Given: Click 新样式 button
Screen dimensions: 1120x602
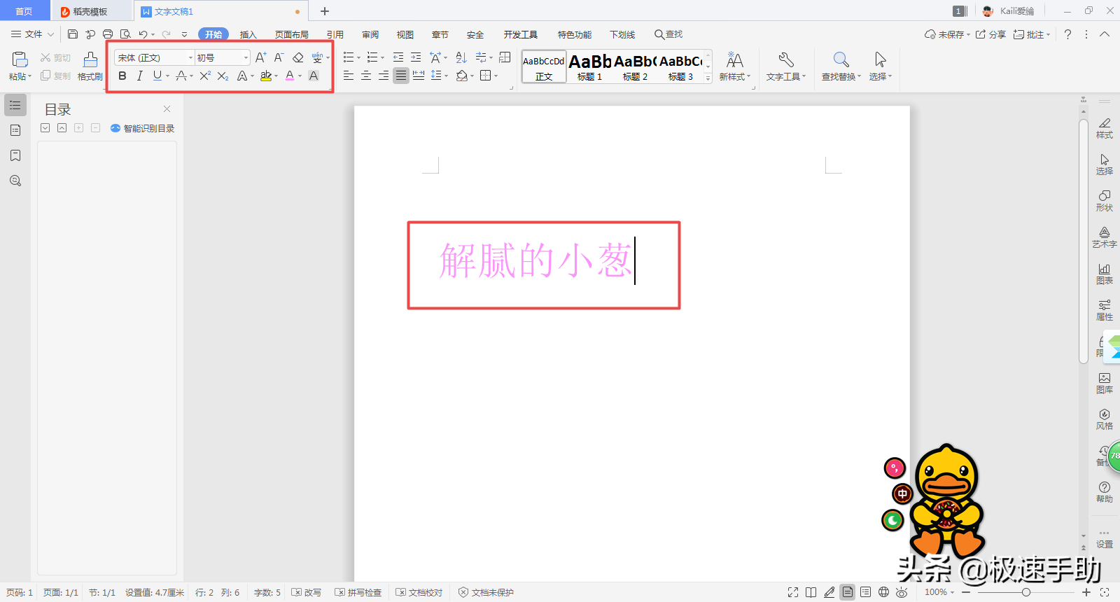Looking at the screenshot, I should (735, 66).
